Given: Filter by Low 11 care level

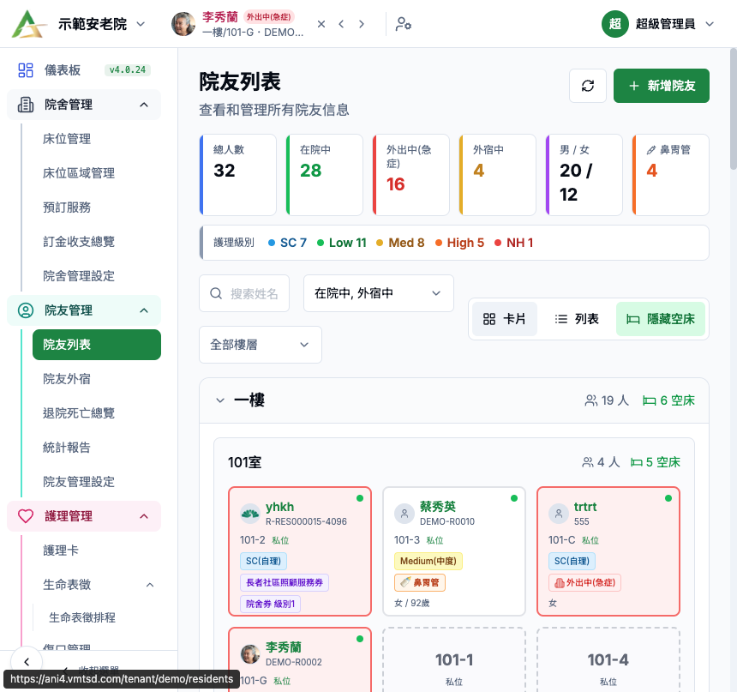Looking at the screenshot, I should pyautogui.click(x=342, y=243).
